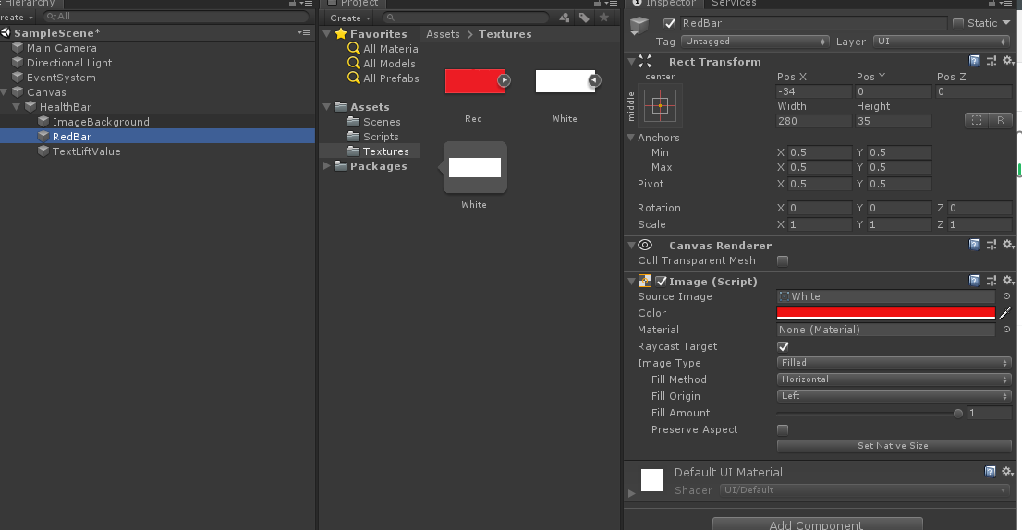Select ImageBackground in Hierarchy
Viewport: 1022px width, 530px height.
[x=101, y=122]
